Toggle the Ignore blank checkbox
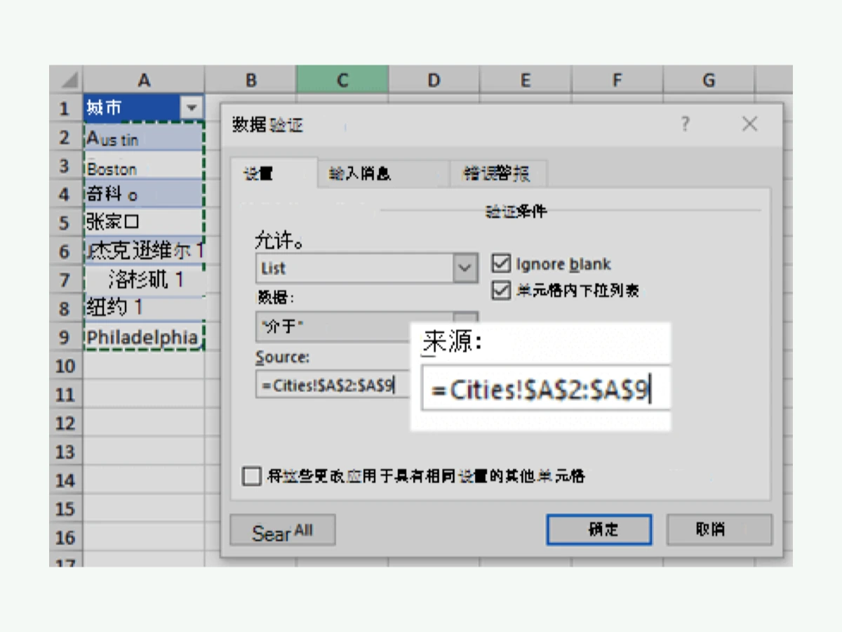This screenshot has height=632, width=842. pos(501,264)
